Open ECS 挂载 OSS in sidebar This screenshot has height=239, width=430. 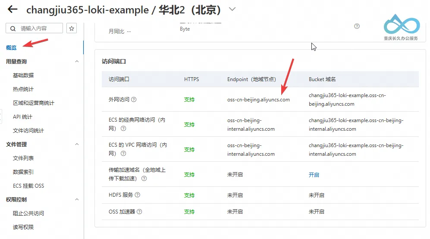tap(28, 186)
